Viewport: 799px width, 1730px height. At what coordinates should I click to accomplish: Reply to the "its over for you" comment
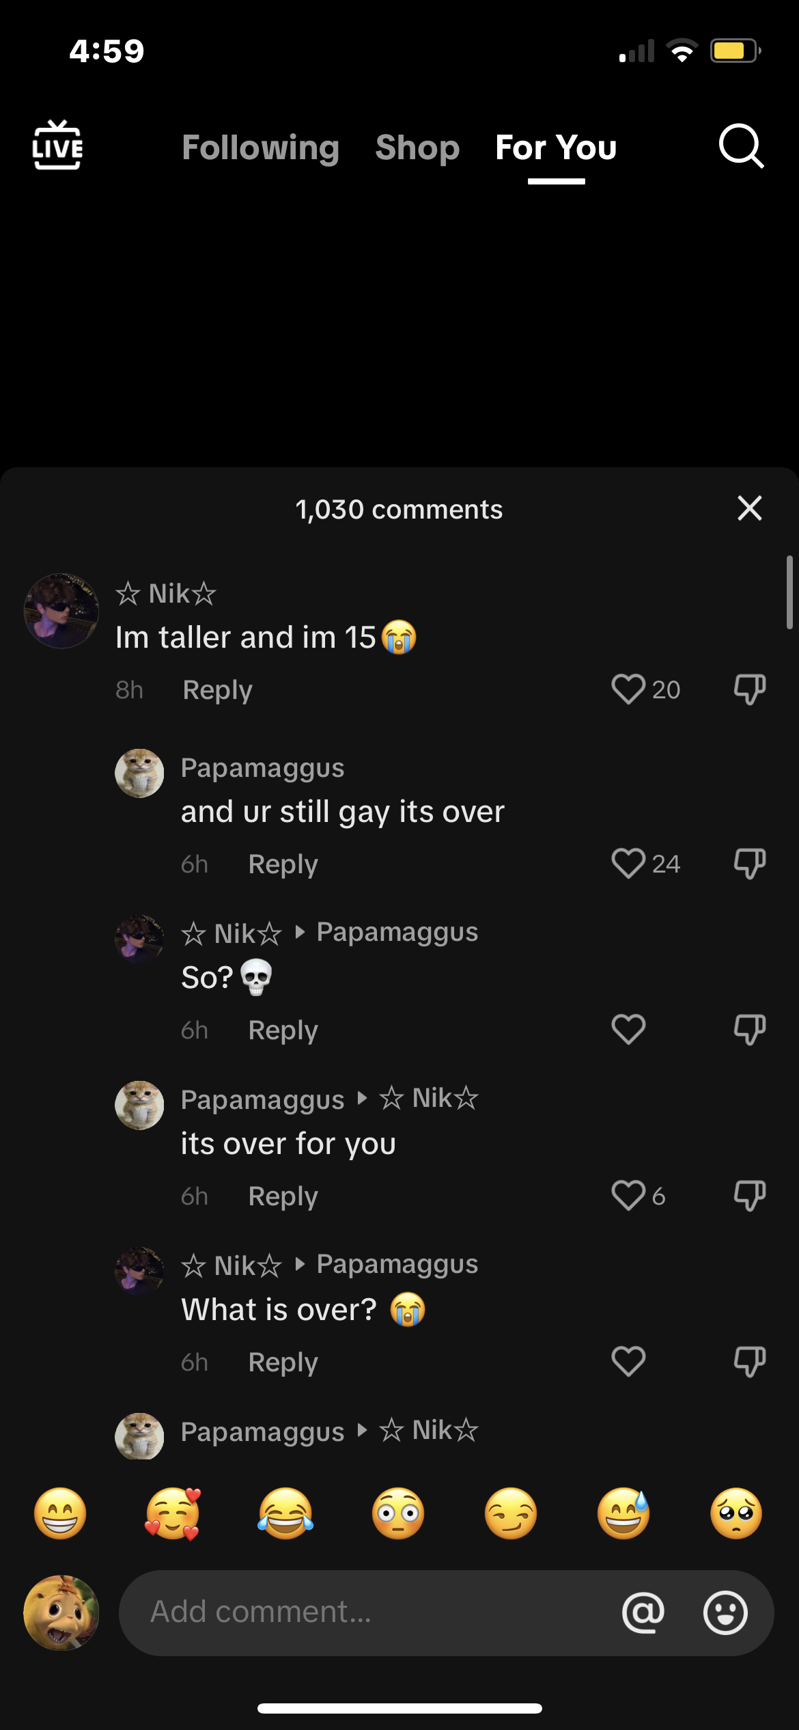point(283,1196)
